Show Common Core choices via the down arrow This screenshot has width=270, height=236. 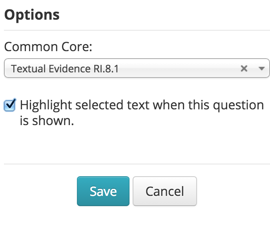tap(262, 69)
